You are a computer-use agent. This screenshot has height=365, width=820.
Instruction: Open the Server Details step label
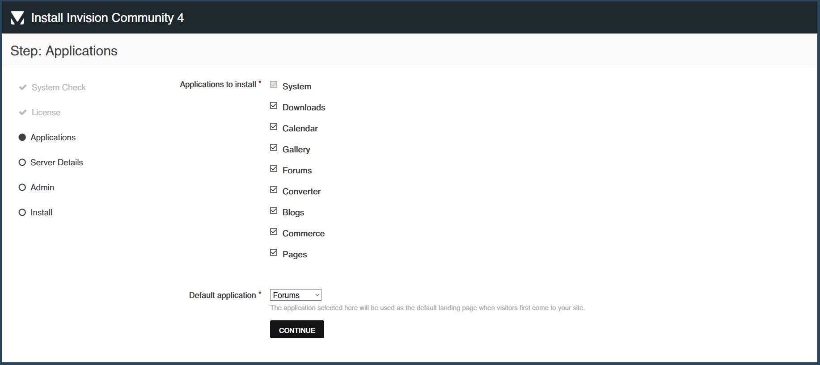pyautogui.click(x=57, y=163)
